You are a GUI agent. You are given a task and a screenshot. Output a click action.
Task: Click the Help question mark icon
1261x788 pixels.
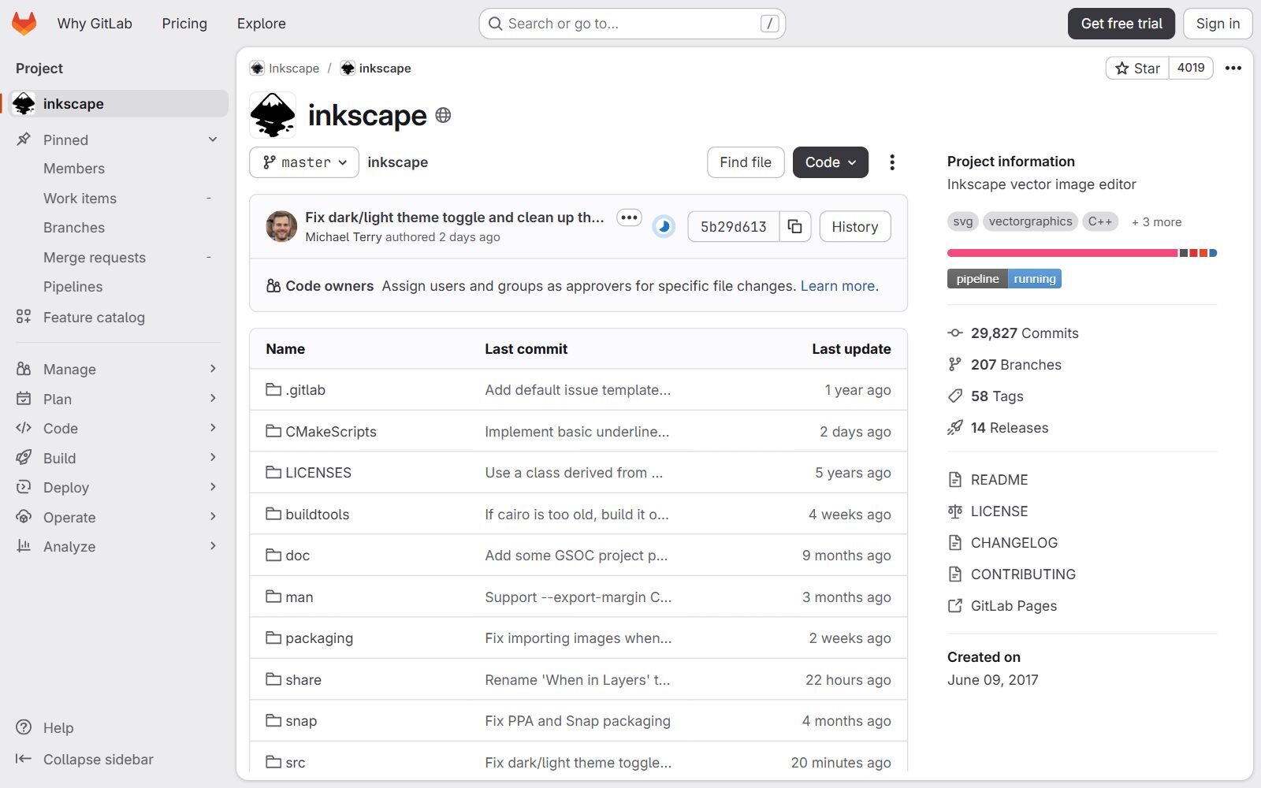pyautogui.click(x=24, y=727)
